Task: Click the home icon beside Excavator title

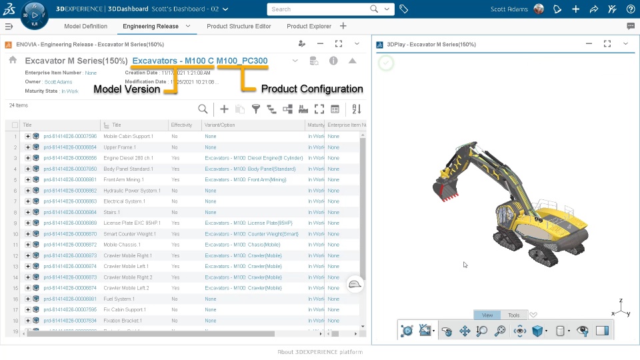Action: pos(13,60)
